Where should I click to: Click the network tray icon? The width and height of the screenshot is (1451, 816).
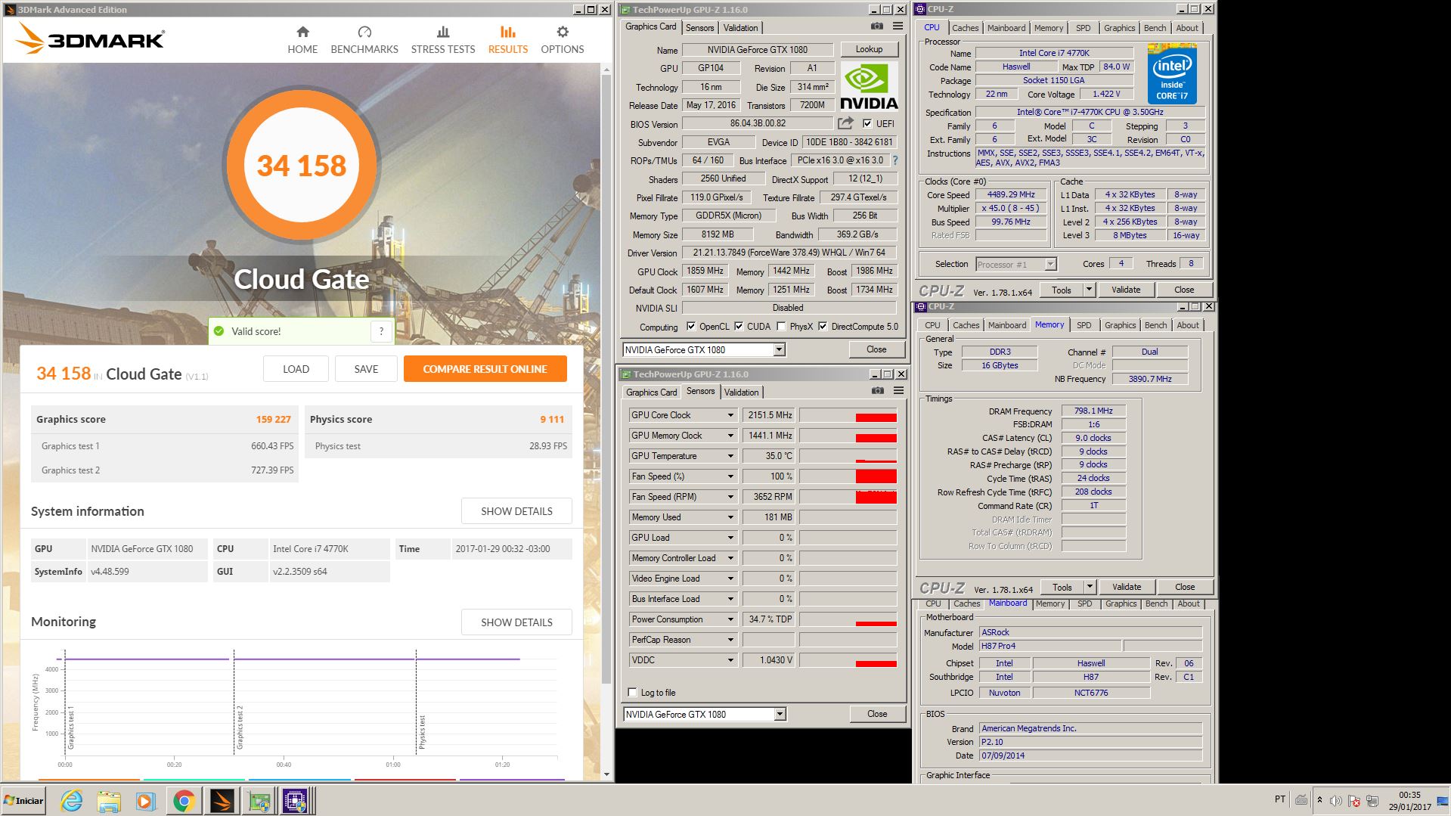[x=1372, y=801]
